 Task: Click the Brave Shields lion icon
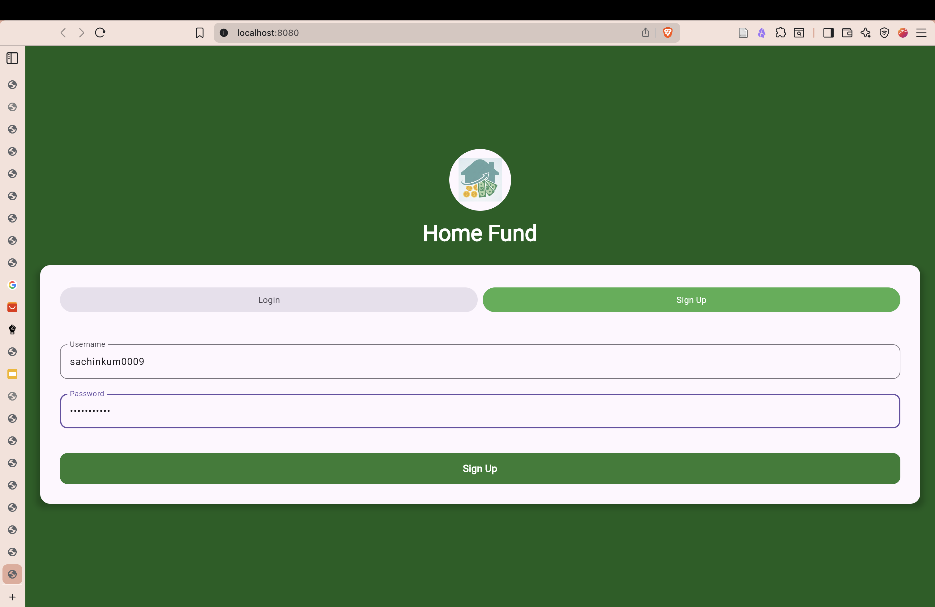click(668, 32)
